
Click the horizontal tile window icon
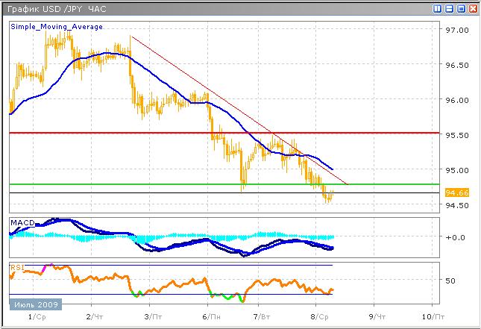coord(449,8)
